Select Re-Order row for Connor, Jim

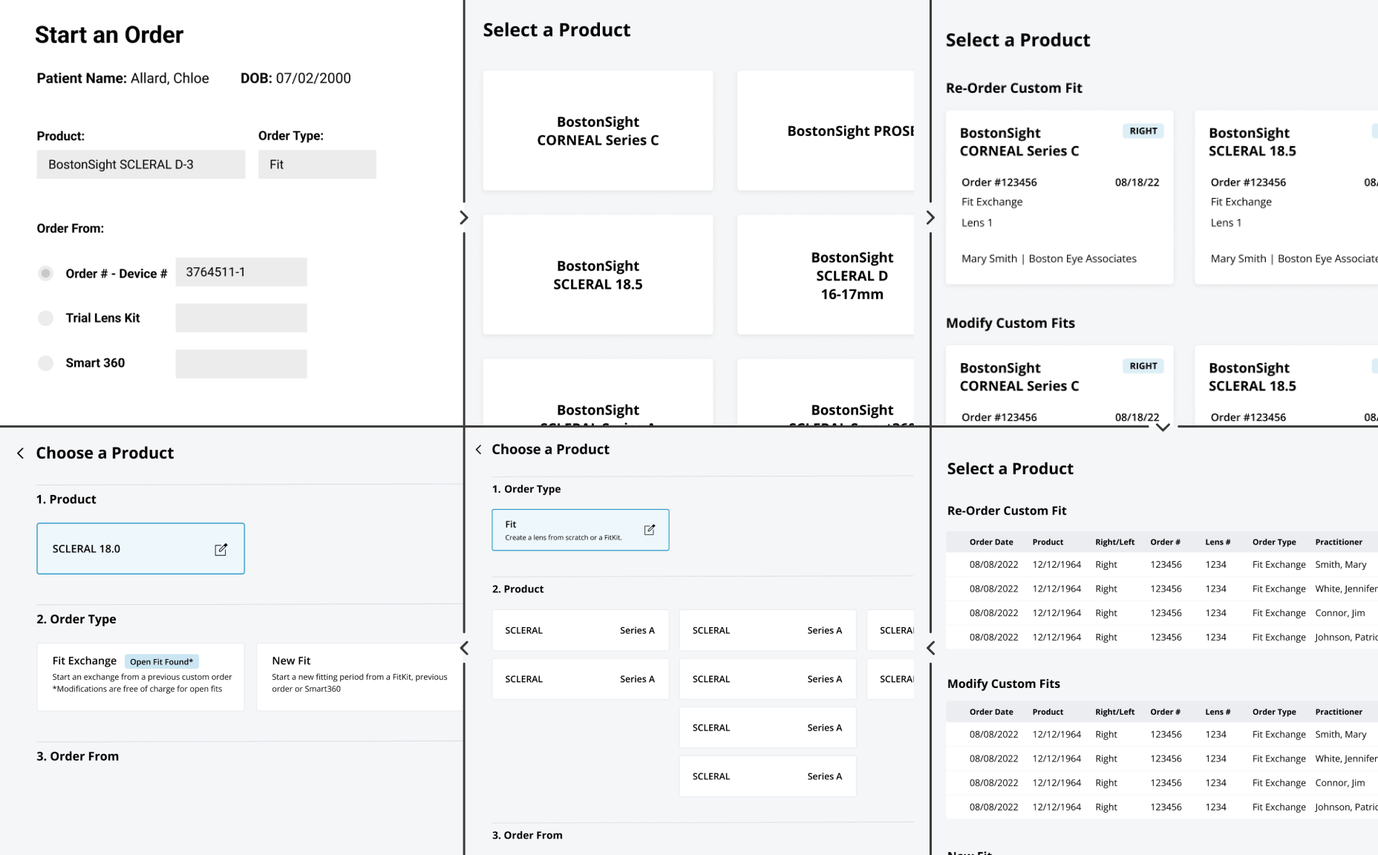pyautogui.click(x=1162, y=613)
